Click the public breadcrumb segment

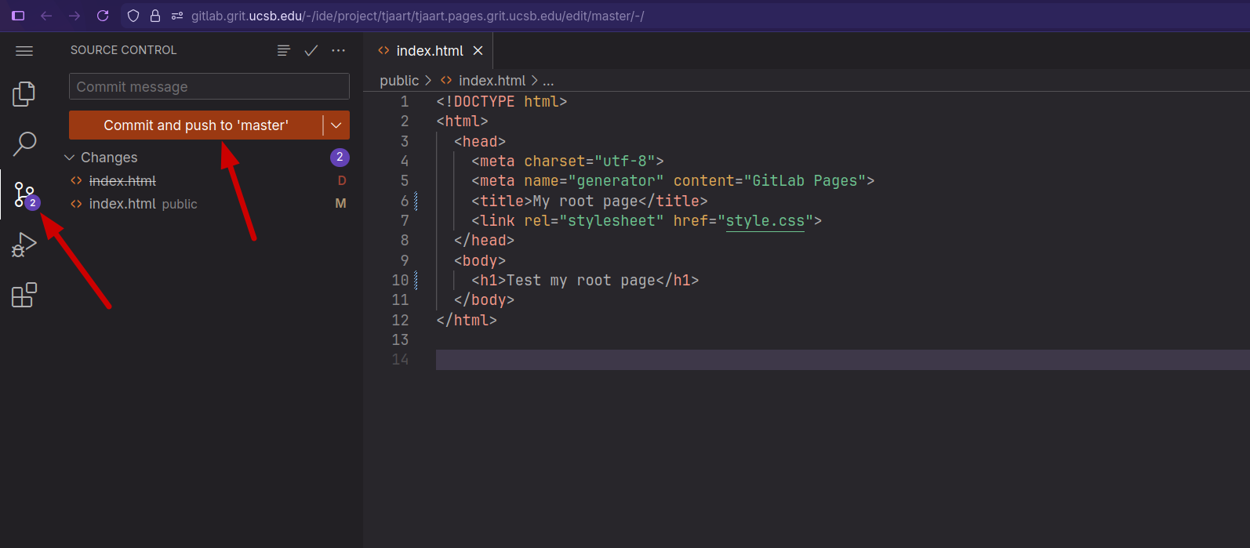pyautogui.click(x=399, y=81)
